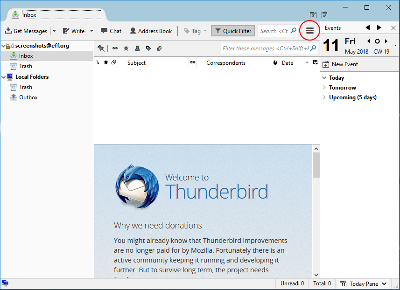Open the Calendar tab icon
400x290 pixels.
pyautogui.click(x=313, y=15)
